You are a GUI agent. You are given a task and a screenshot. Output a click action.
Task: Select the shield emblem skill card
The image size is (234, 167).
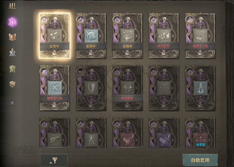coord(91,88)
